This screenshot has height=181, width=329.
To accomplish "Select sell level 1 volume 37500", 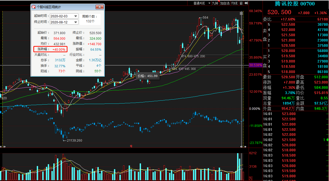I will (323, 45).
